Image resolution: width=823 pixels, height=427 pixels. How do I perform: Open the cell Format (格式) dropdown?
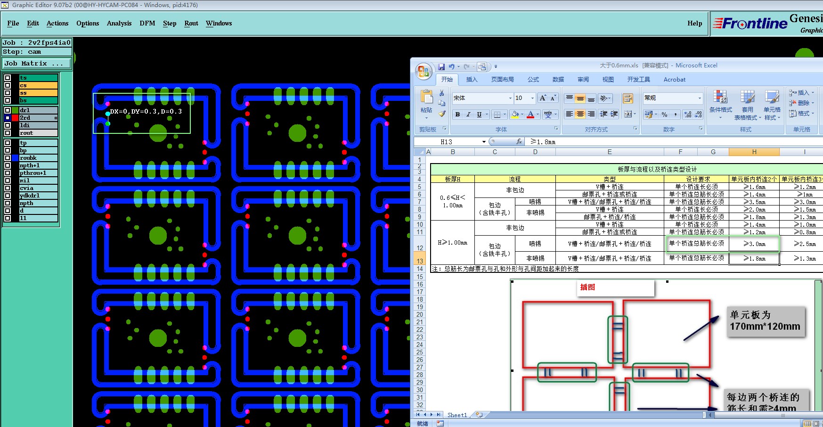tap(813, 114)
